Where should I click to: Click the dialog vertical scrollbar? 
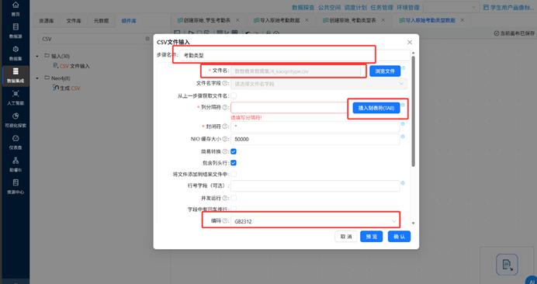[413, 112]
